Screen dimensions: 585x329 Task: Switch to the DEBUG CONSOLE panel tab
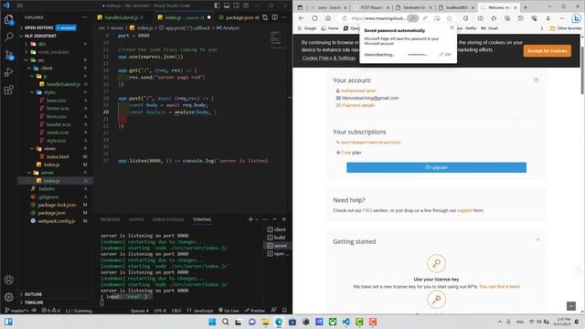click(168, 219)
